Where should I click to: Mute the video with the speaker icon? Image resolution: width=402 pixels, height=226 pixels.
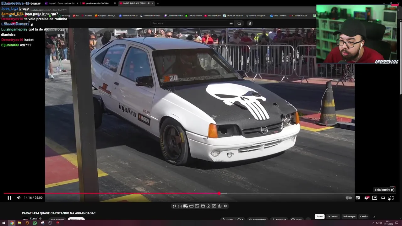[x=19, y=198]
